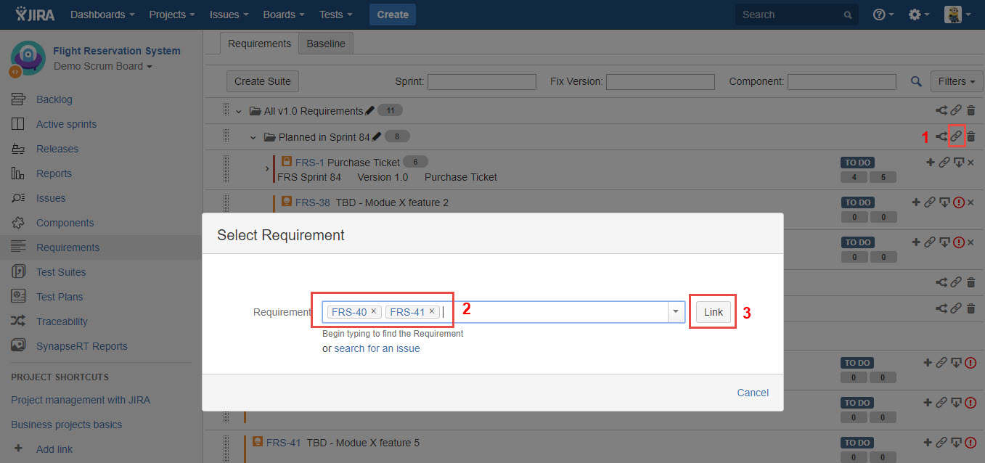Remove the FRS-41 tag from the Requirement field

(432, 311)
